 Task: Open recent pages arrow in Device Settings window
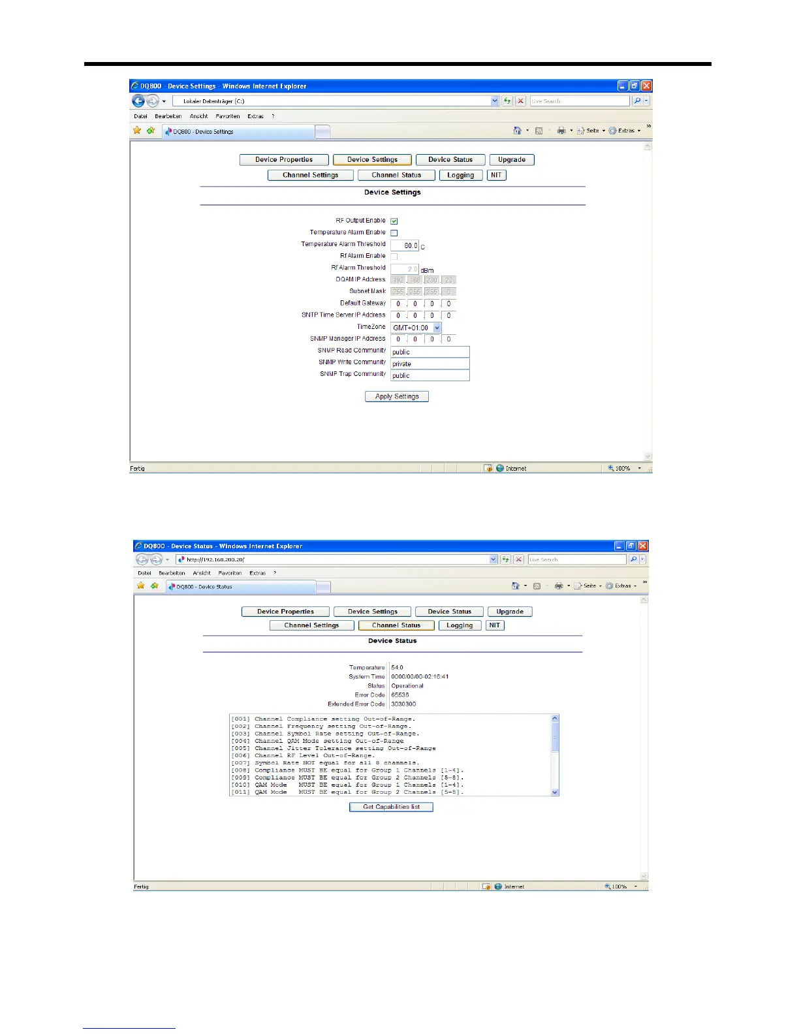click(x=164, y=101)
